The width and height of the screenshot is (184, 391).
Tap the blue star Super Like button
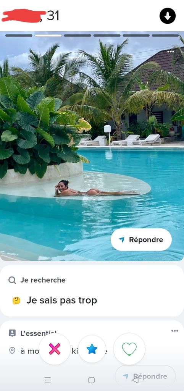click(x=92, y=349)
